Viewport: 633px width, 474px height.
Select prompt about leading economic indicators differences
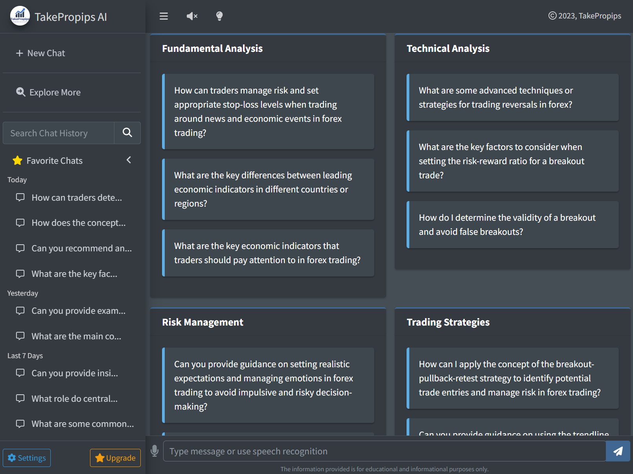click(x=268, y=189)
